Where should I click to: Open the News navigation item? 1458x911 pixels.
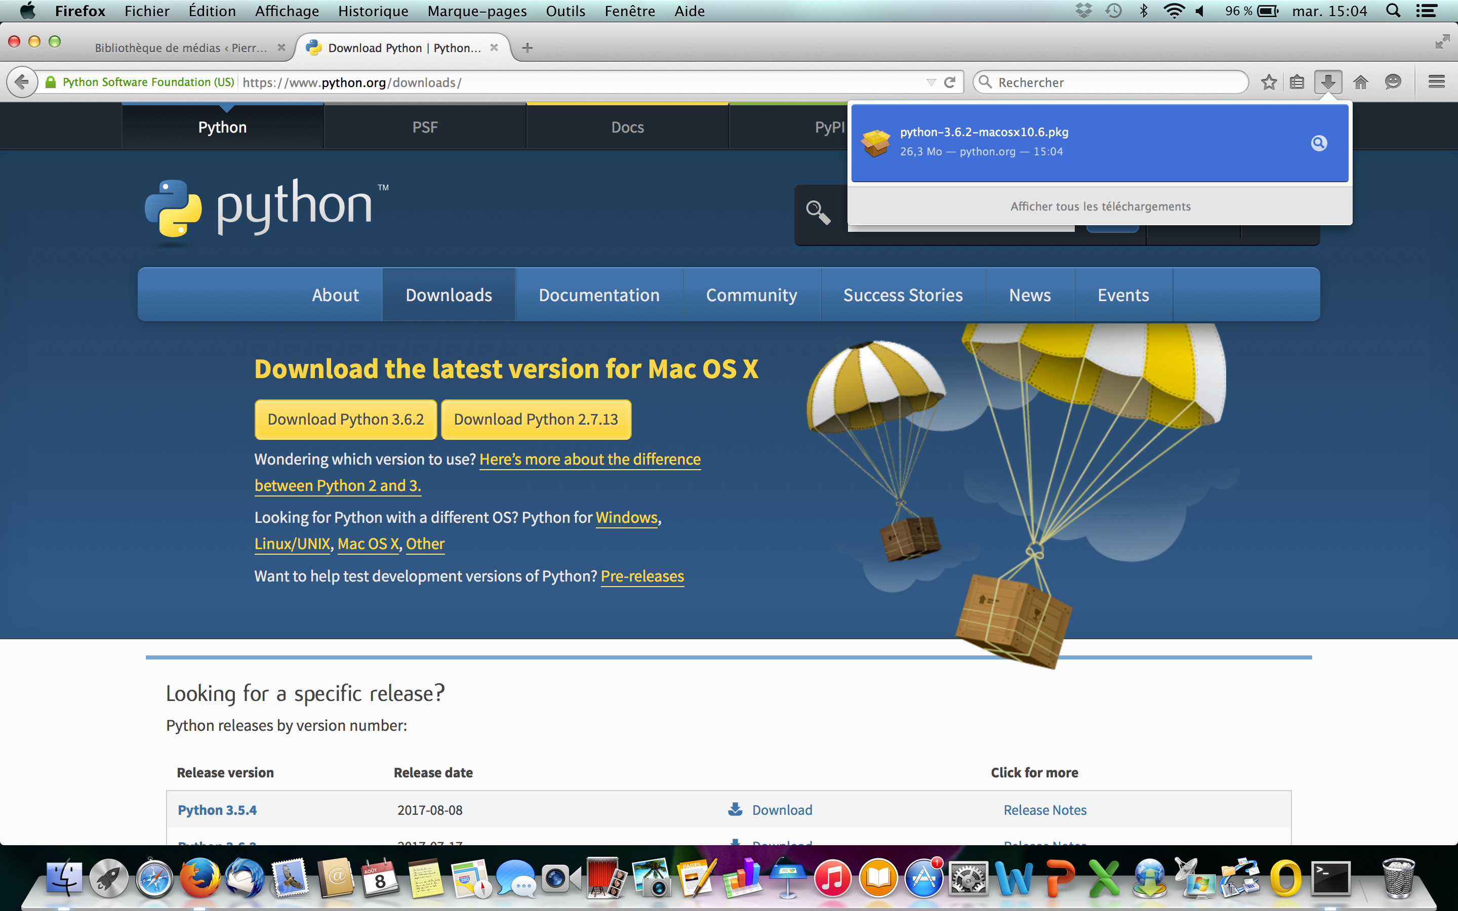pyautogui.click(x=1030, y=295)
